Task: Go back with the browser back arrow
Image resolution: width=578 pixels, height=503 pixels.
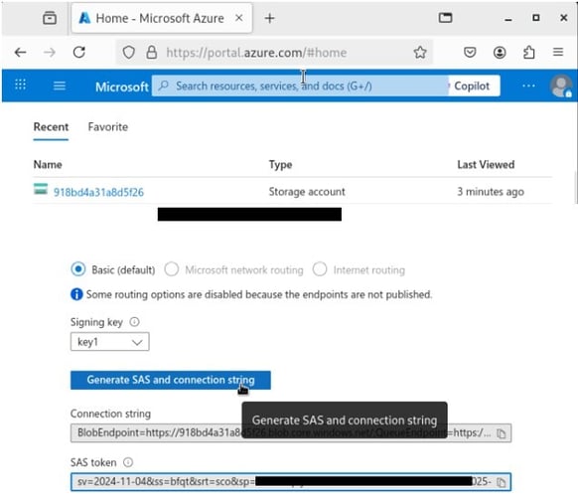Action: pos(20,53)
